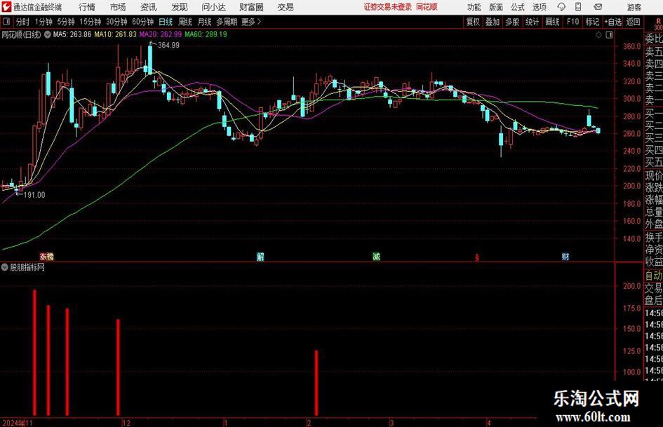Click the 统计 statistics button
This screenshot has height=427, width=663.
pyautogui.click(x=533, y=22)
